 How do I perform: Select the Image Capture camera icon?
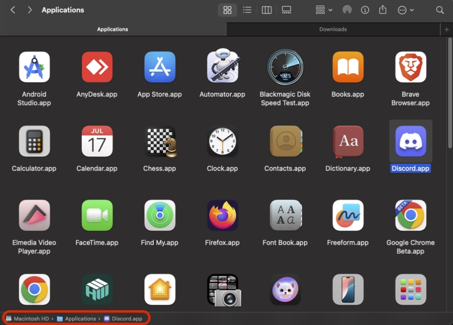[x=224, y=290]
